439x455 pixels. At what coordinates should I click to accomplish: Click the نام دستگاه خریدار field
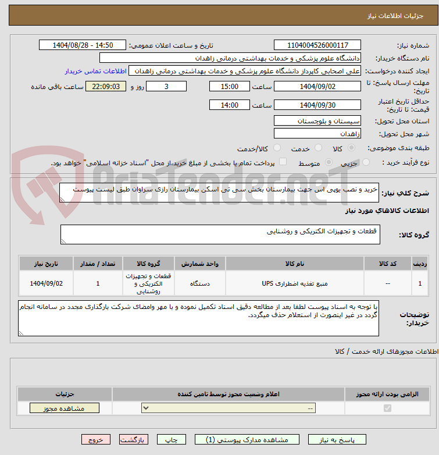(230, 58)
